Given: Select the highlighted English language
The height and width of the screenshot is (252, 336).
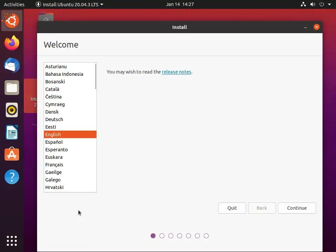Looking at the screenshot, I should tap(70, 134).
